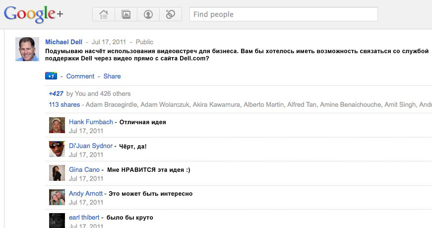Click Hank Furnbach's avatar thumbnail

coord(57,125)
